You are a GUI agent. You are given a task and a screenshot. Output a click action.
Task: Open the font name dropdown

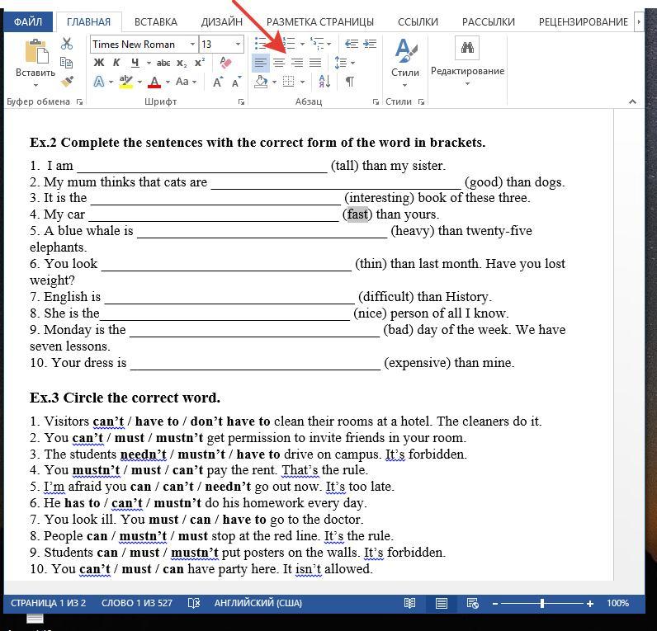(192, 45)
